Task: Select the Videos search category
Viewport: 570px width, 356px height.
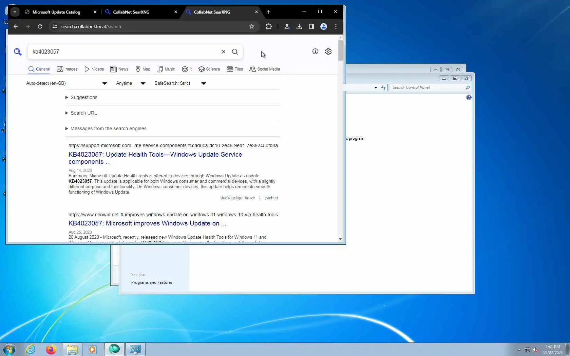Action: (94, 69)
